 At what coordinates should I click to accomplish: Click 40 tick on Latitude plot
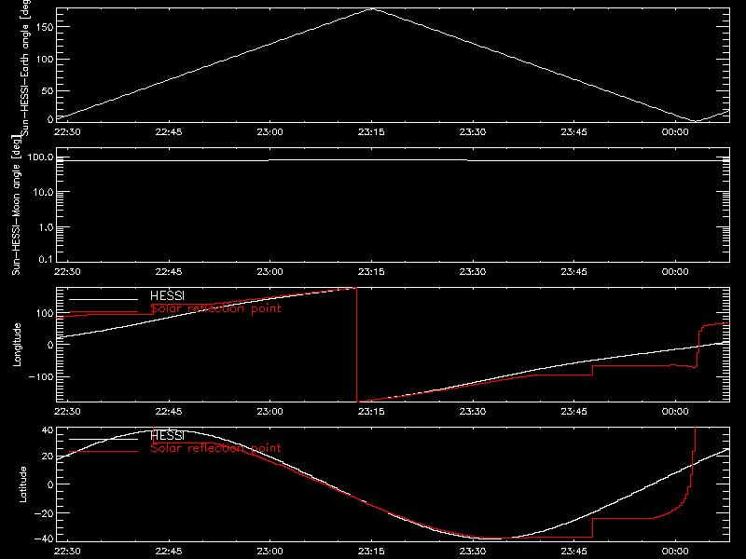[48, 430]
